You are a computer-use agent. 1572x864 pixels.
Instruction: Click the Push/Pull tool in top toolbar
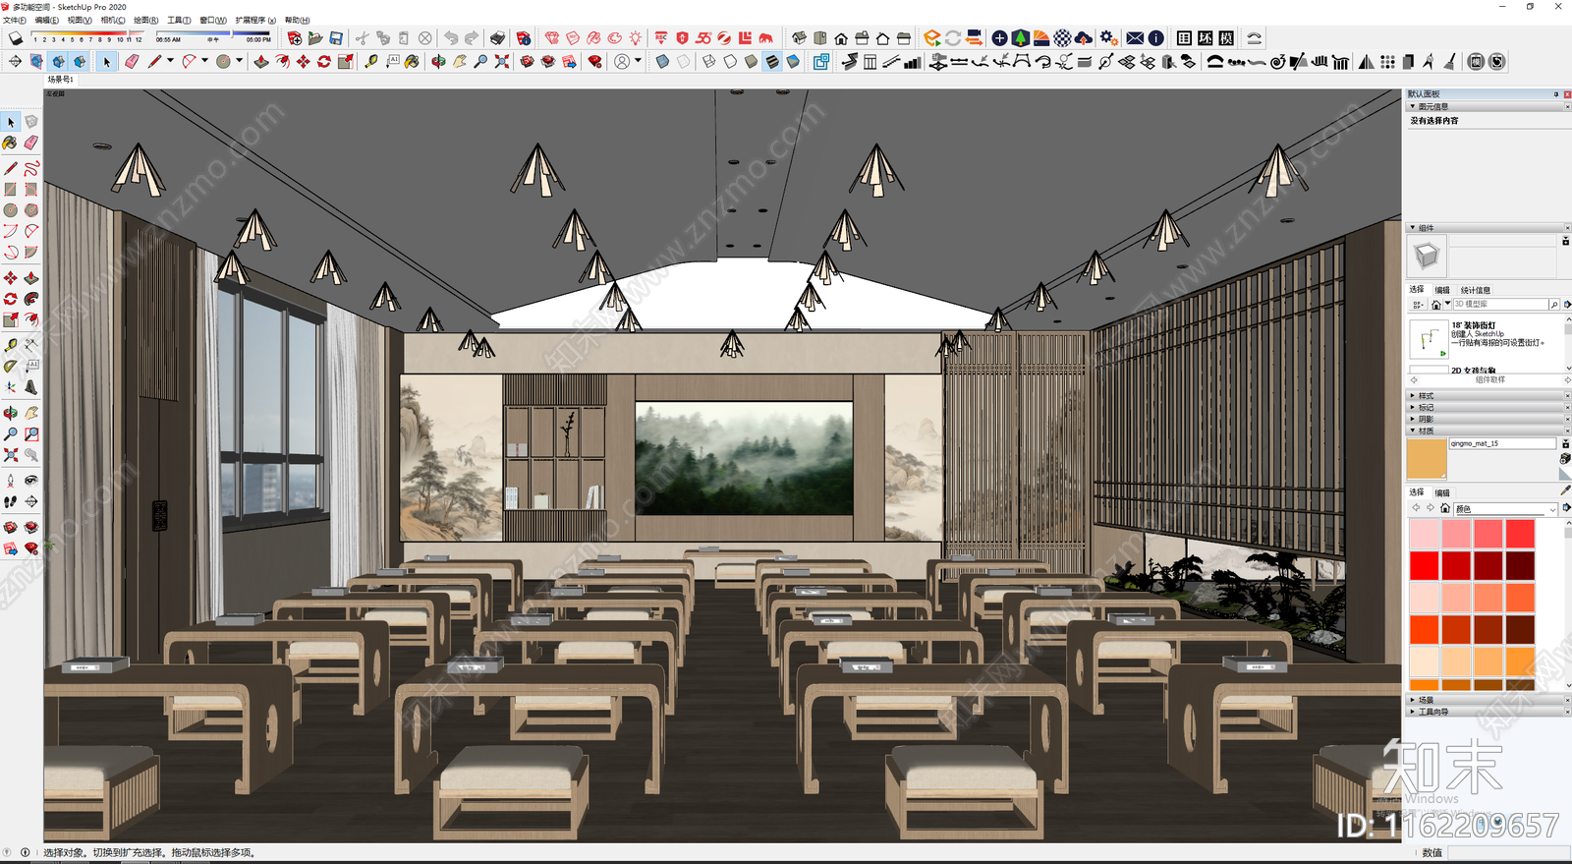(x=260, y=62)
